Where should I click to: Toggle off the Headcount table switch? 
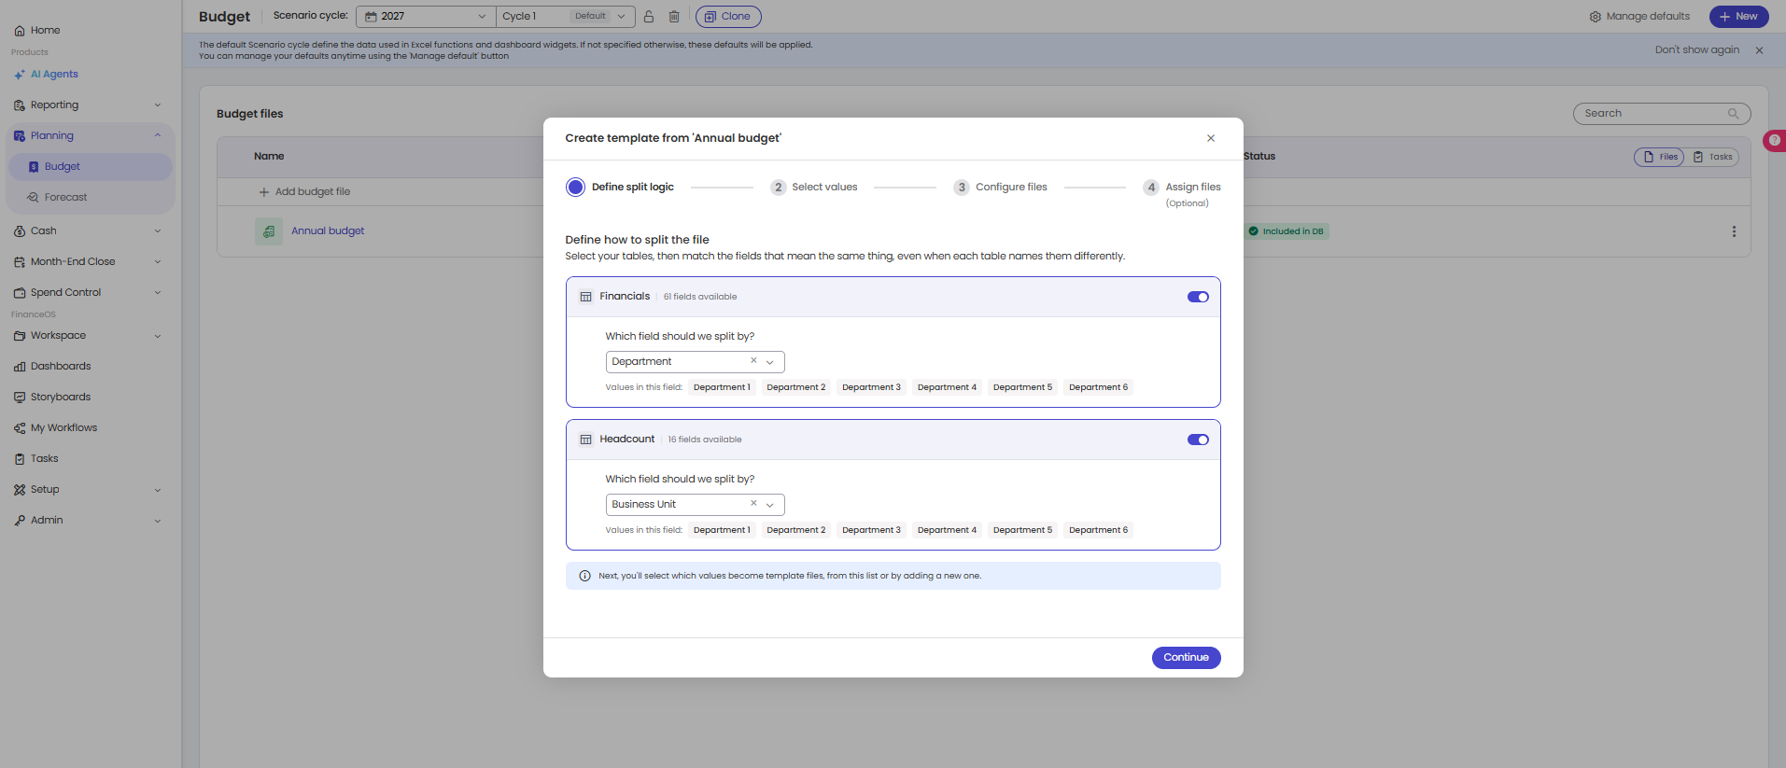[1198, 440]
